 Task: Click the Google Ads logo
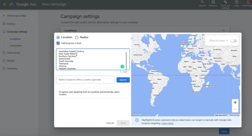pyautogui.click(x=12, y=4)
